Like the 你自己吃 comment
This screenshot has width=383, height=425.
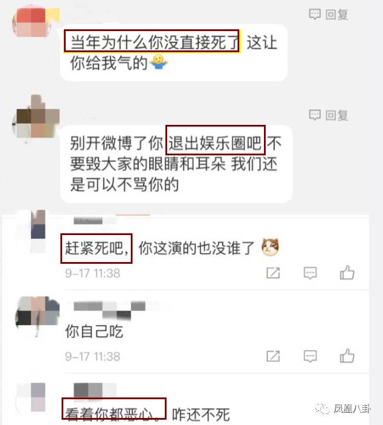click(x=347, y=356)
